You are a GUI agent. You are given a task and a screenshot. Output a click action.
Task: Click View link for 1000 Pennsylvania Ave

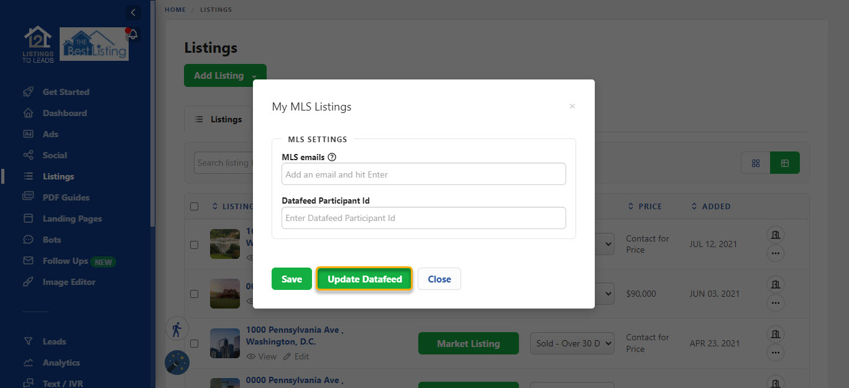262,356
